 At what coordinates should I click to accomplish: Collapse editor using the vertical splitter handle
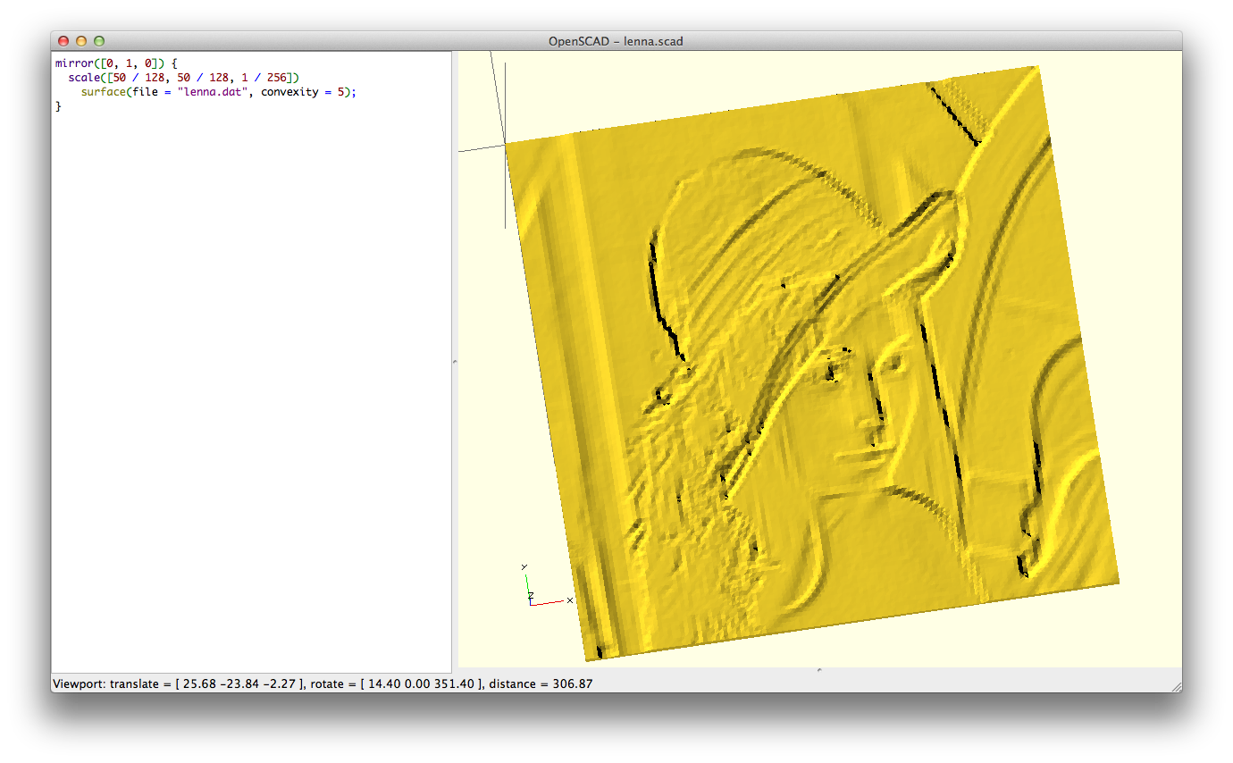pyautogui.click(x=455, y=362)
